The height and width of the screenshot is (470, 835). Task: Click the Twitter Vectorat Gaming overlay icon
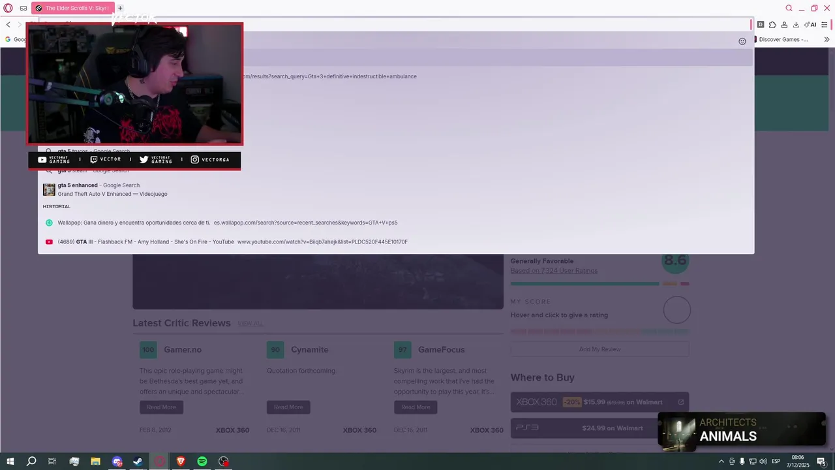tap(144, 159)
